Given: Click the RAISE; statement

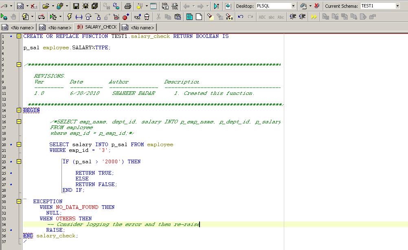Looking at the screenshot, I should point(55,230).
